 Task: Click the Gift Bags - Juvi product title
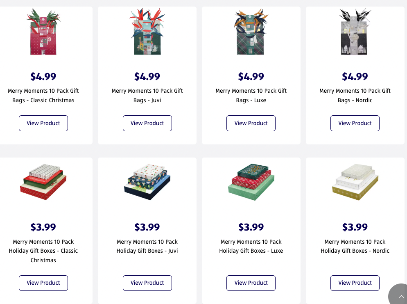(147, 96)
